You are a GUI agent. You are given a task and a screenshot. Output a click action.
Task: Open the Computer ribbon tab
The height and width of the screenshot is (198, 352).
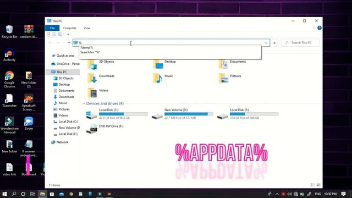pos(70,28)
